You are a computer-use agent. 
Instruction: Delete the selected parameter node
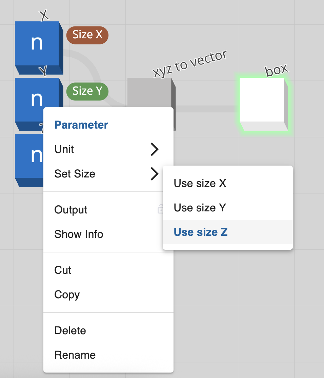click(70, 330)
